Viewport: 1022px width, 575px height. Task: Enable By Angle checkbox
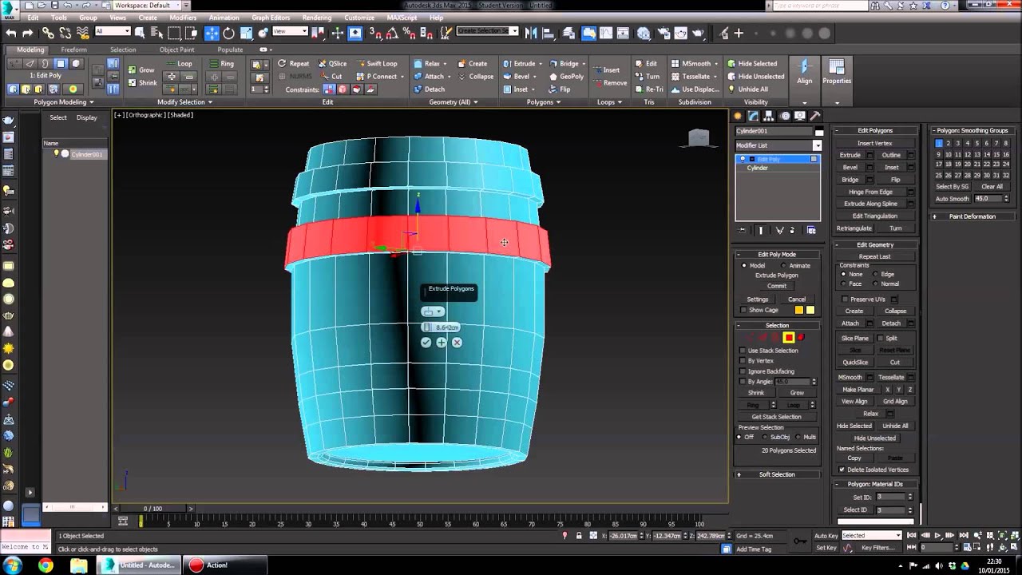(743, 382)
